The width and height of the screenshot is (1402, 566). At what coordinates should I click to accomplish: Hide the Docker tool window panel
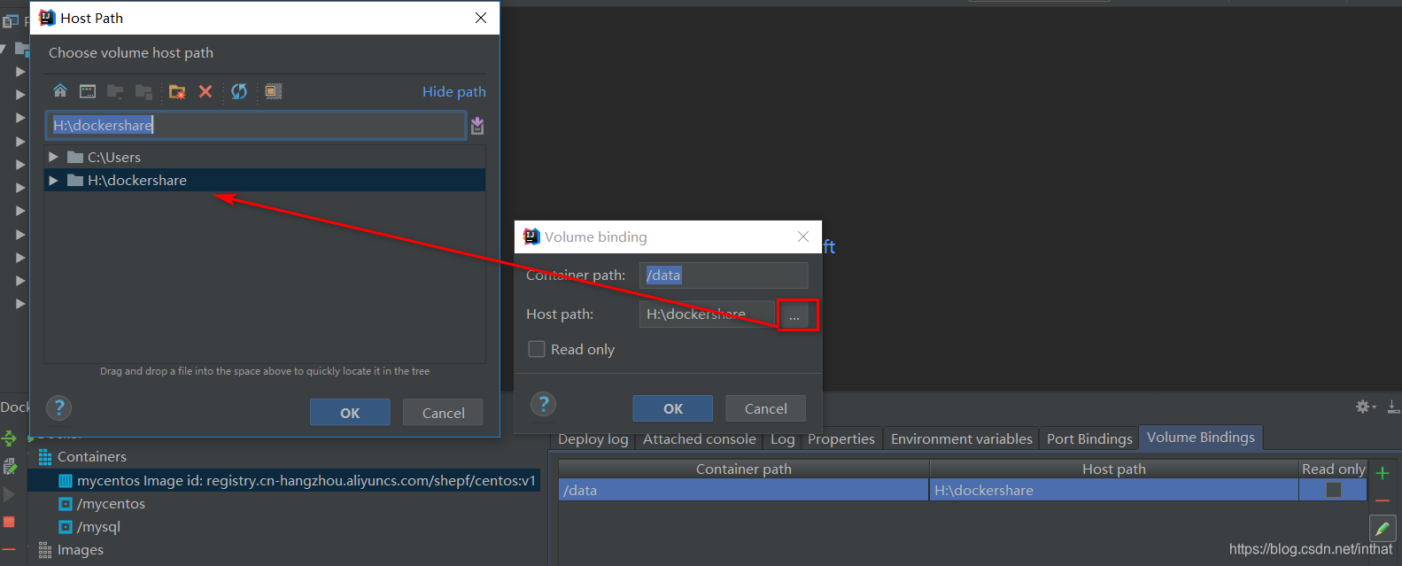point(1393,407)
